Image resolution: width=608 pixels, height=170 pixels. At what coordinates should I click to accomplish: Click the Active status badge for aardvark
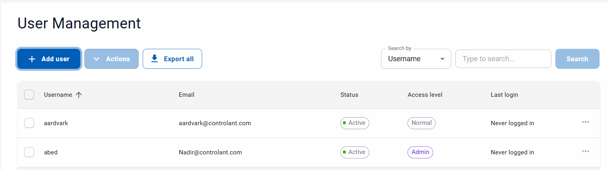(354, 123)
